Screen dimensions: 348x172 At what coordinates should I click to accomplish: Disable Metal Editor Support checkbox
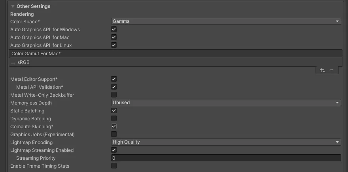(x=114, y=79)
